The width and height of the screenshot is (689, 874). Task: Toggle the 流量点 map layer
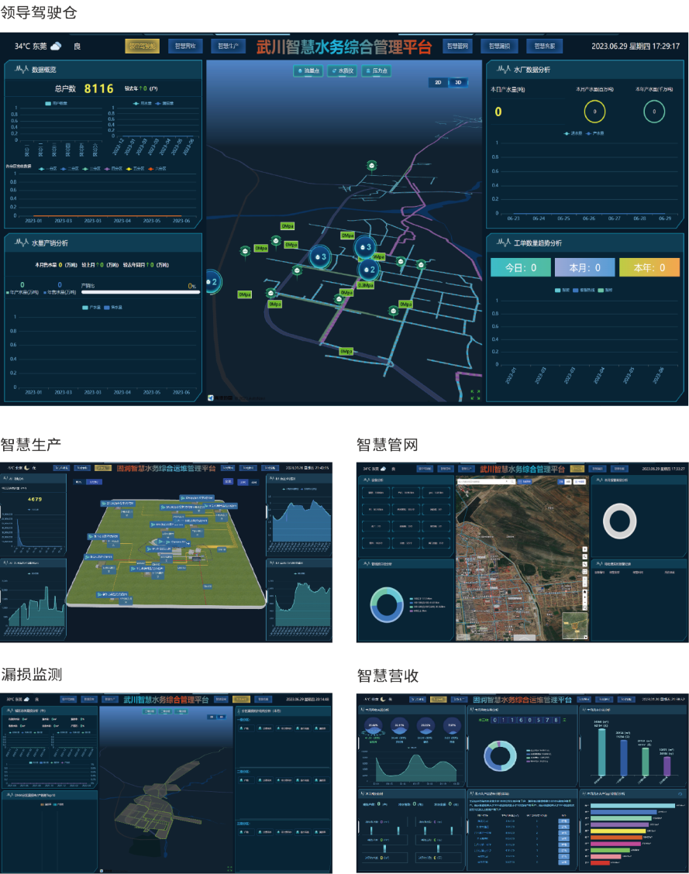click(308, 71)
